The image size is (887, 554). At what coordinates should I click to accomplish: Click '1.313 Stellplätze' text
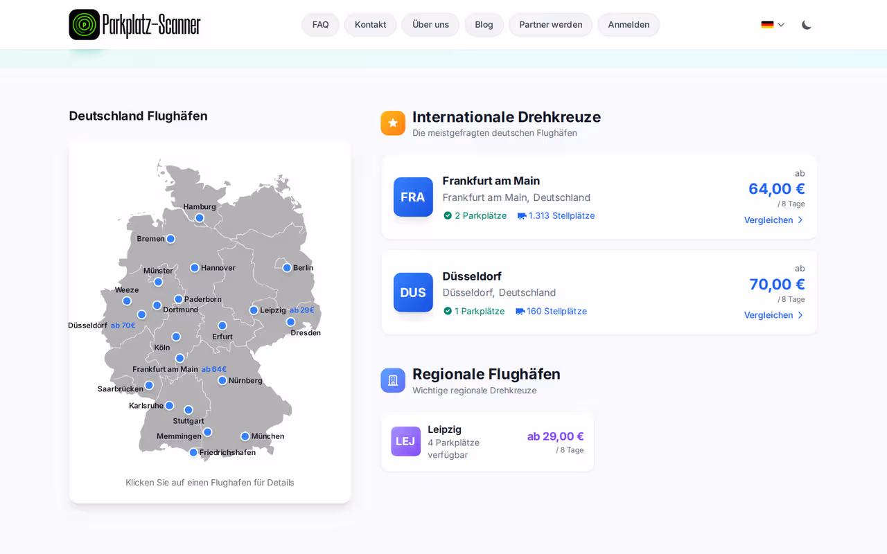[561, 215]
